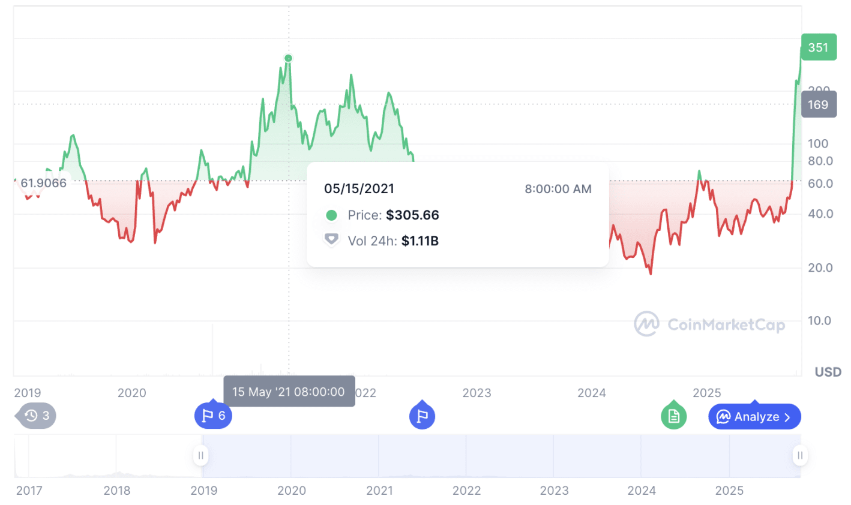Click 2023 on the main time axis

pos(477,393)
